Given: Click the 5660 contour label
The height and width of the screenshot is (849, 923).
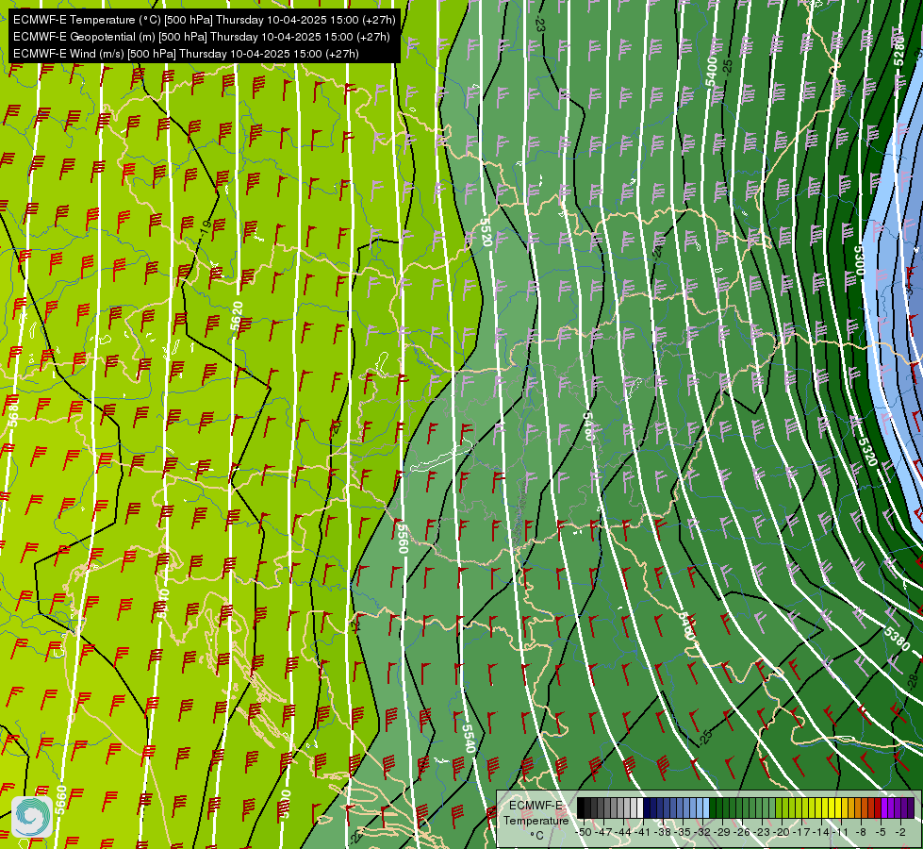Looking at the screenshot, I should 60,800.
